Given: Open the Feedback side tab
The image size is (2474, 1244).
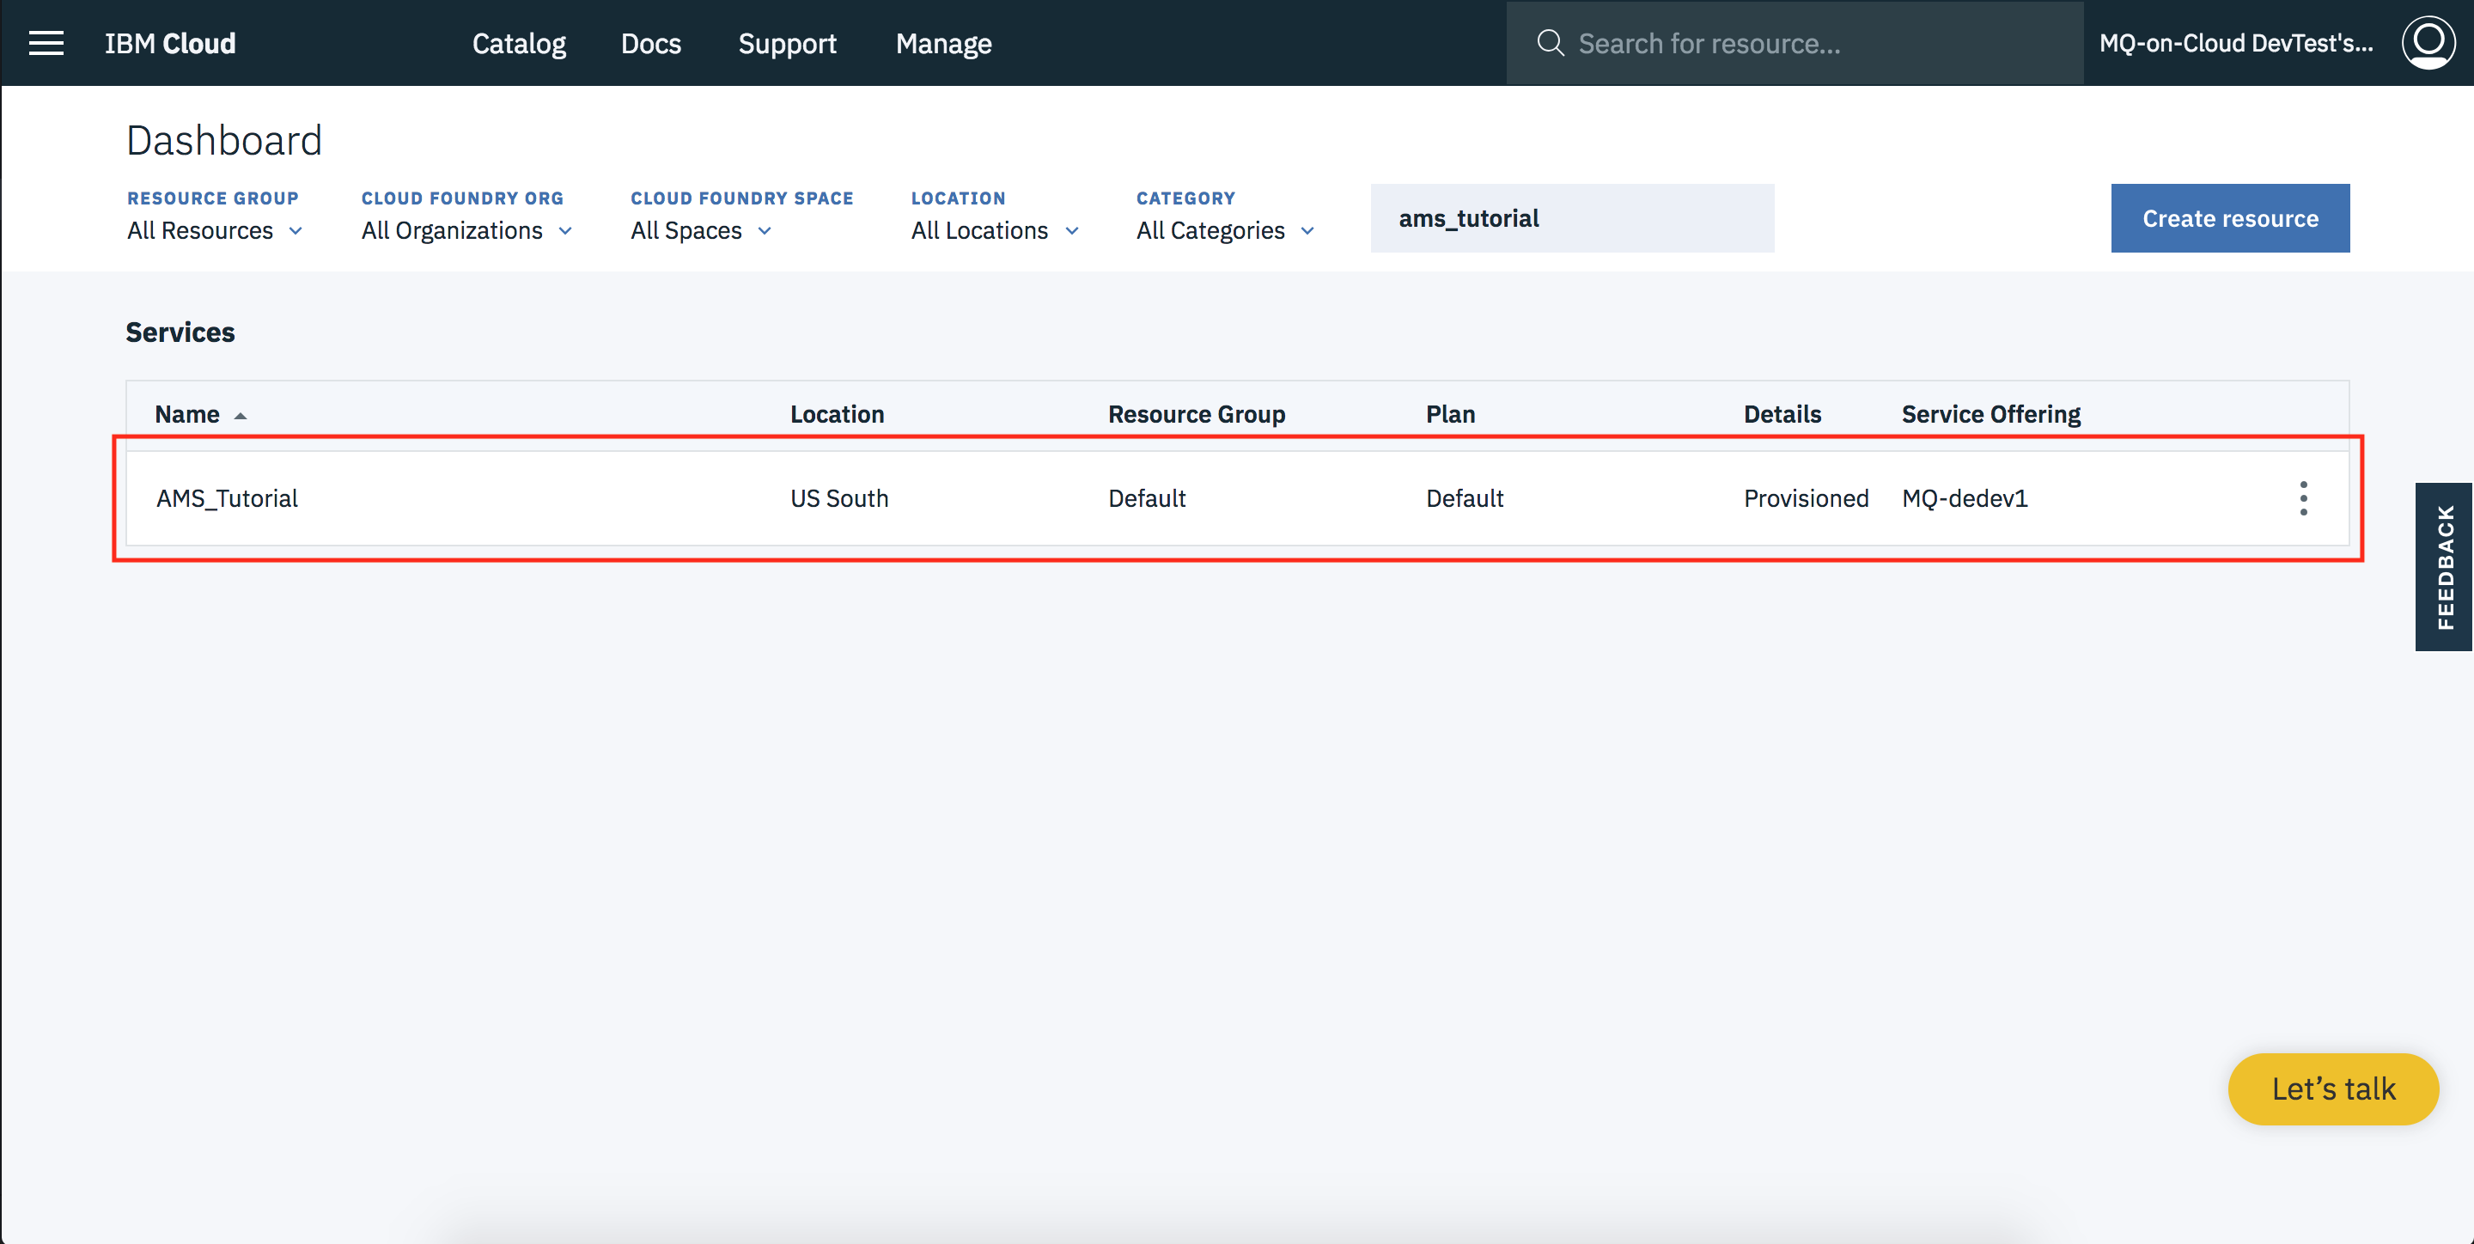Looking at the screenshot, I should point(2443,567).
